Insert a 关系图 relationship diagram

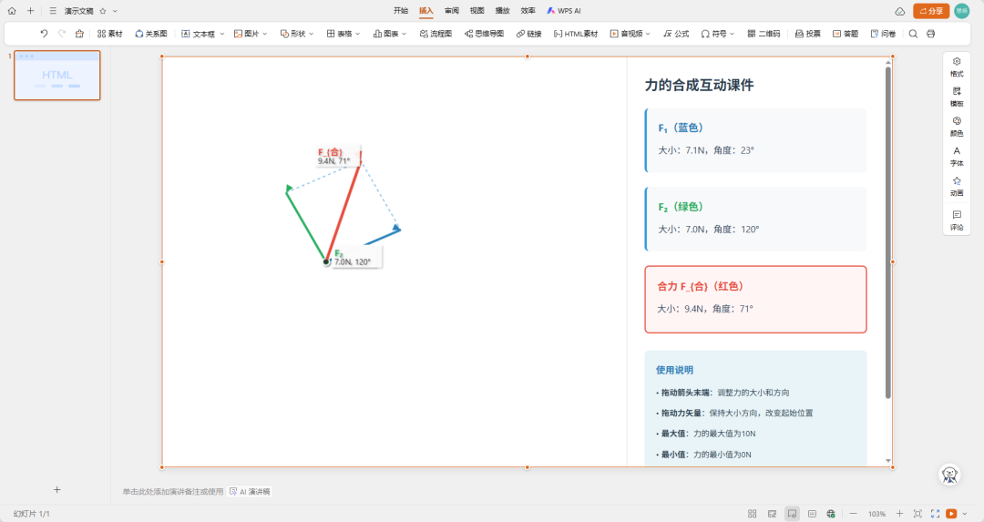click(151, 34)
